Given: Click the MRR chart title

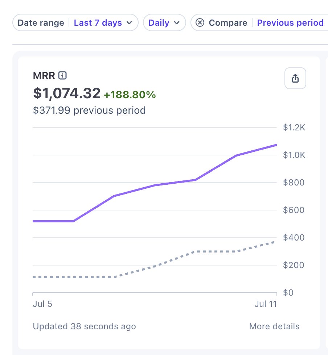Looking at the screenshot, I should click(44, 75).
